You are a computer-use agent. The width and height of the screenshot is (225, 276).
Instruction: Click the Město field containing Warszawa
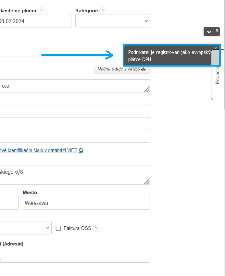click(x=86, y=203)
